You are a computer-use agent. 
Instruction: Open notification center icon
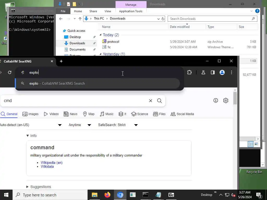(x=259, y=195)
